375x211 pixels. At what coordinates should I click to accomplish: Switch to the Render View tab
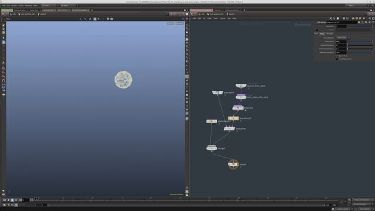click(35, 10)
